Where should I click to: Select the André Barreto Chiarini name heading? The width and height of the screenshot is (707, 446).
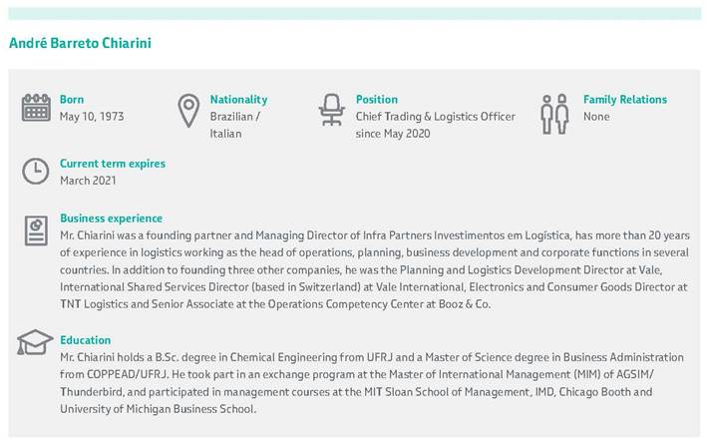click(x=80, y=44)
